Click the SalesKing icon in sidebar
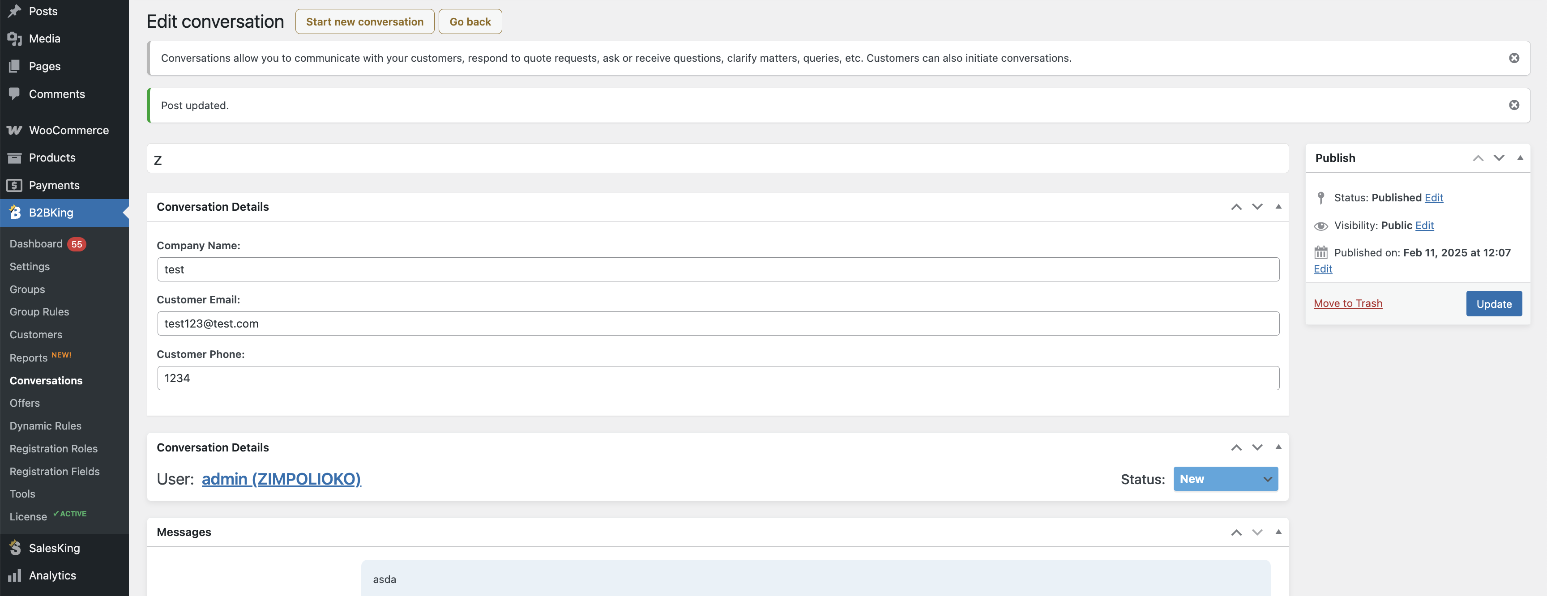Screen dimensions: 1547x596 (14, 548)
